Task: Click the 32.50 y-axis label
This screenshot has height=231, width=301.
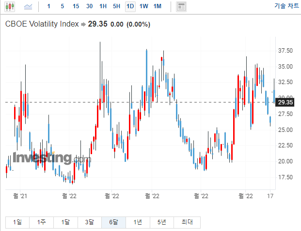Action: pos(285,82)
